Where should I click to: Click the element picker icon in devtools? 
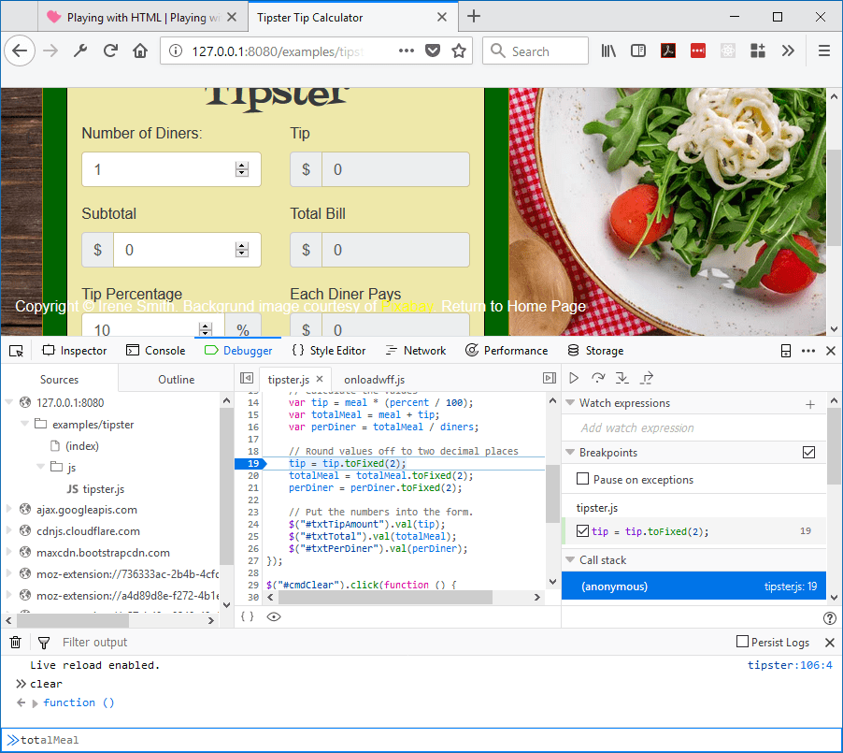click(x=16, y=351)
